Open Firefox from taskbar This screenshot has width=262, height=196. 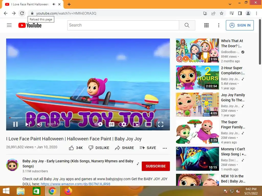68,191
